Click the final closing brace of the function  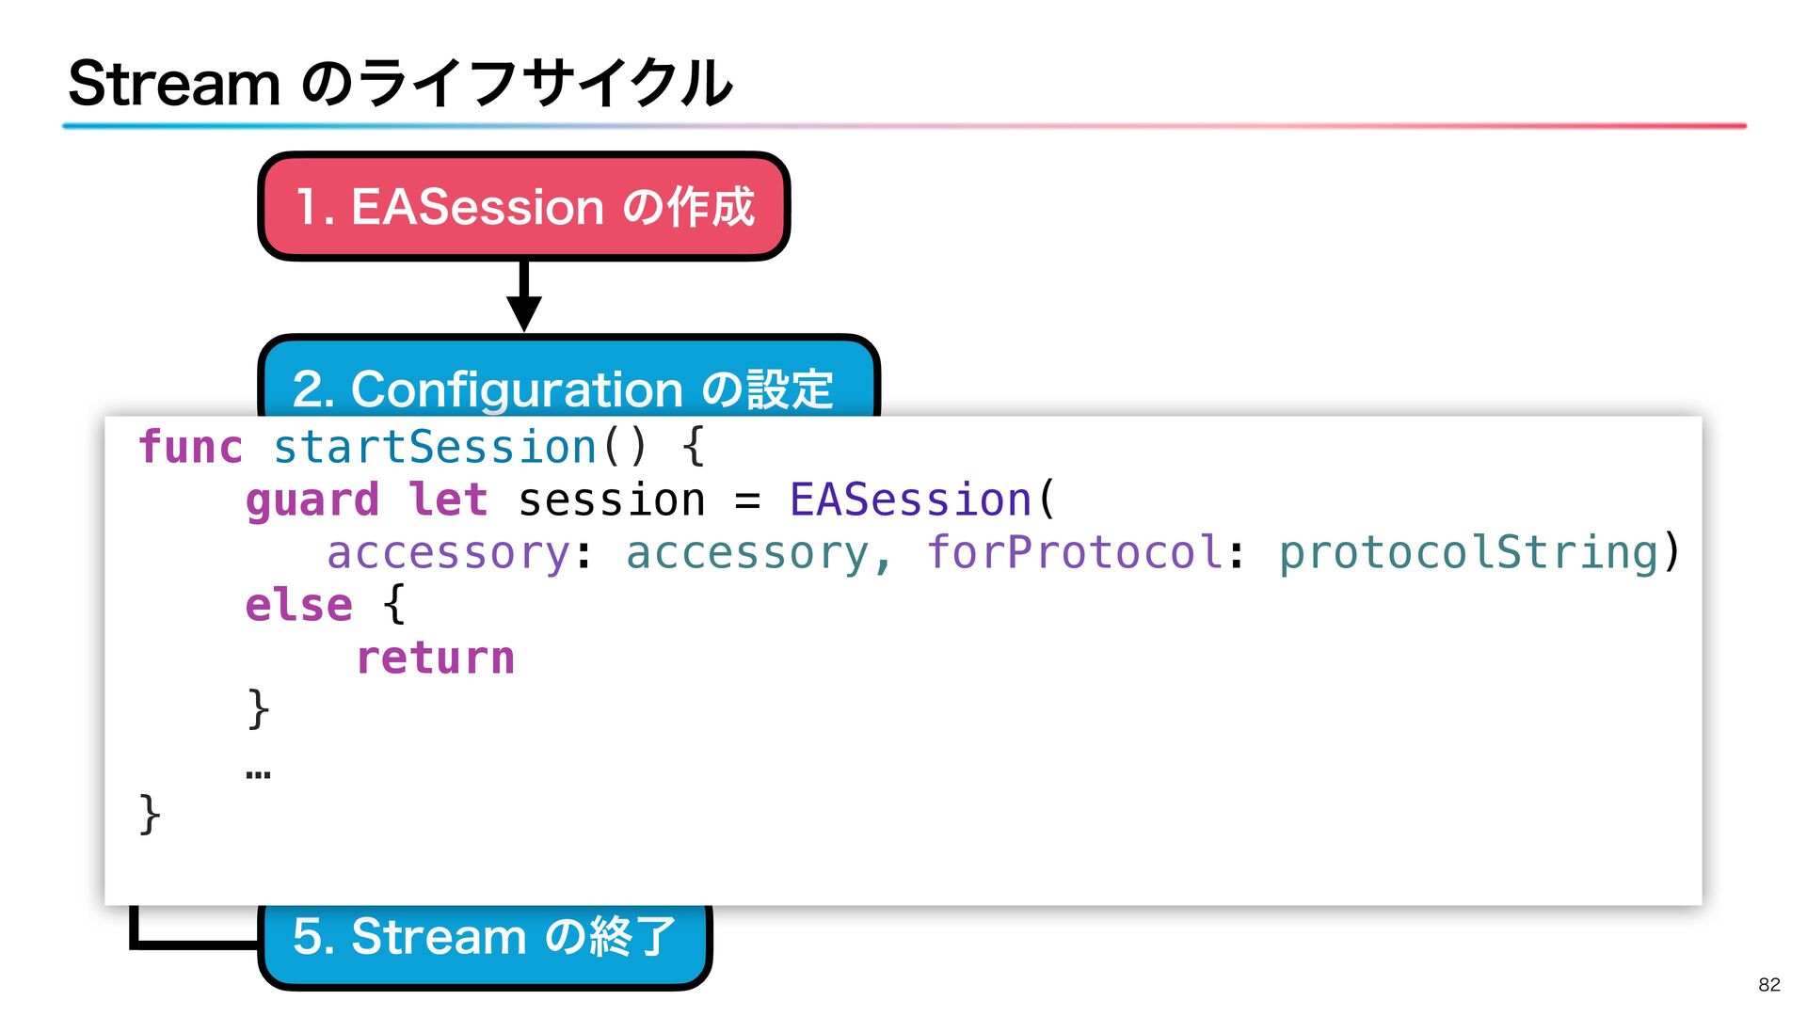click(150, 815)
